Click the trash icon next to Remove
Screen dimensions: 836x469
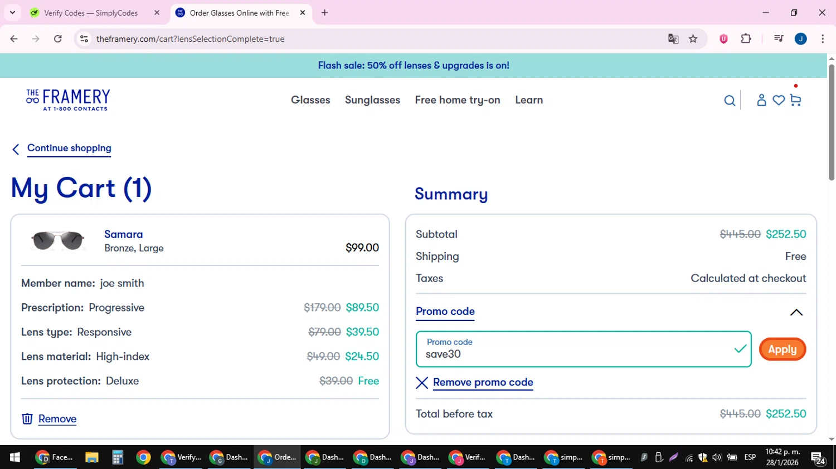[27, 419]
